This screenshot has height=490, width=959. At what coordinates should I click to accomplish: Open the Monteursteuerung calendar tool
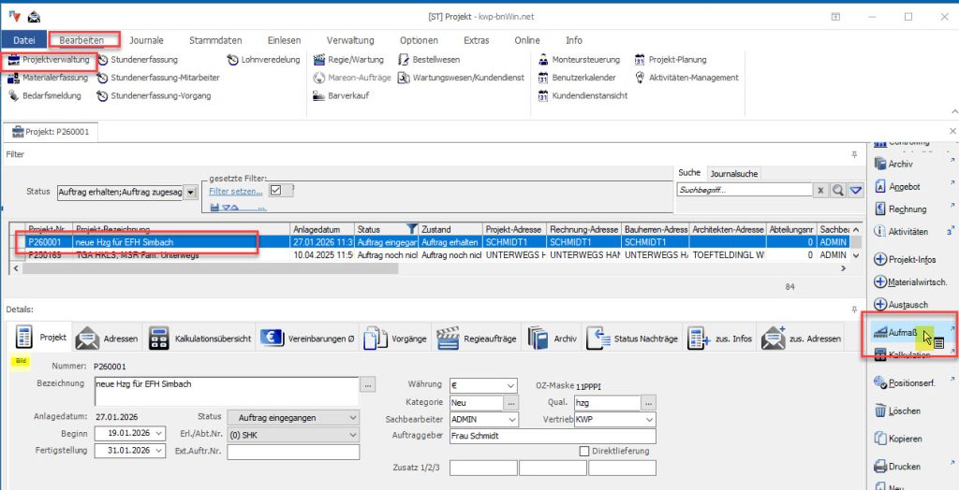[579, 60]
